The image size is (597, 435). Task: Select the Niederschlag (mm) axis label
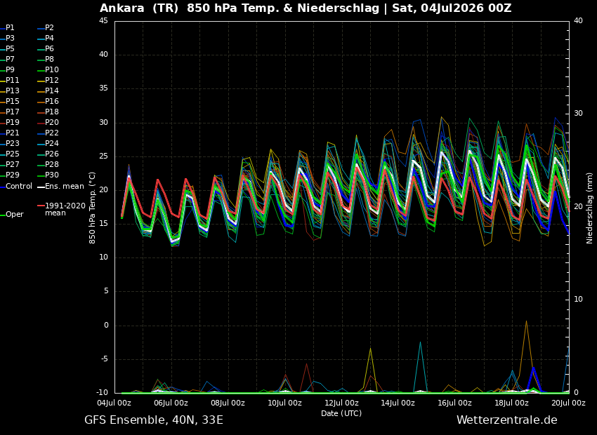(x=589, y=208)
